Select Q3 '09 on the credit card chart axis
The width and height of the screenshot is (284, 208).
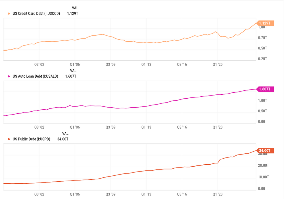(x=110, y=65)
